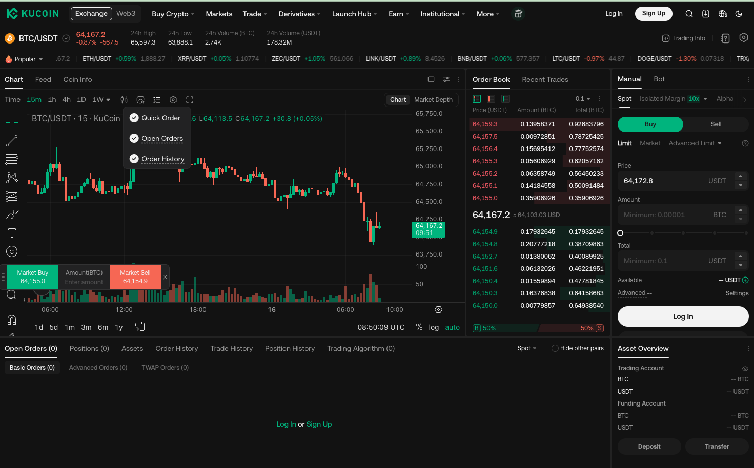The height and width of the screenshot is (468, 754).
Task: Click the Transfer button
Action: click(x=717, y=446)
